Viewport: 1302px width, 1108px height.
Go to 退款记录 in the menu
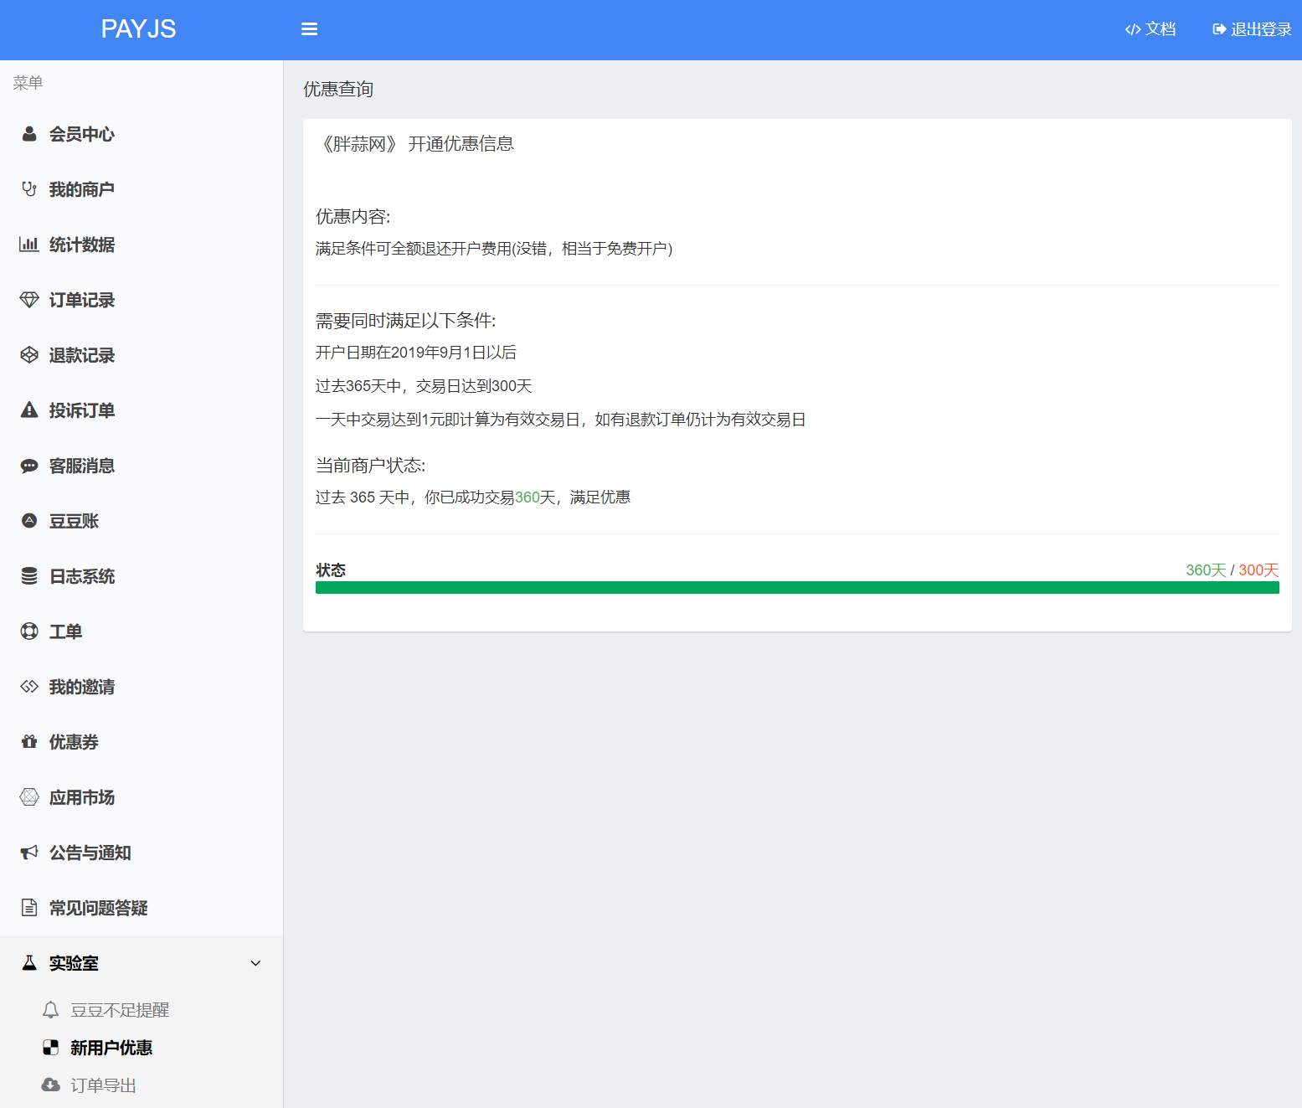coord(81,355)
